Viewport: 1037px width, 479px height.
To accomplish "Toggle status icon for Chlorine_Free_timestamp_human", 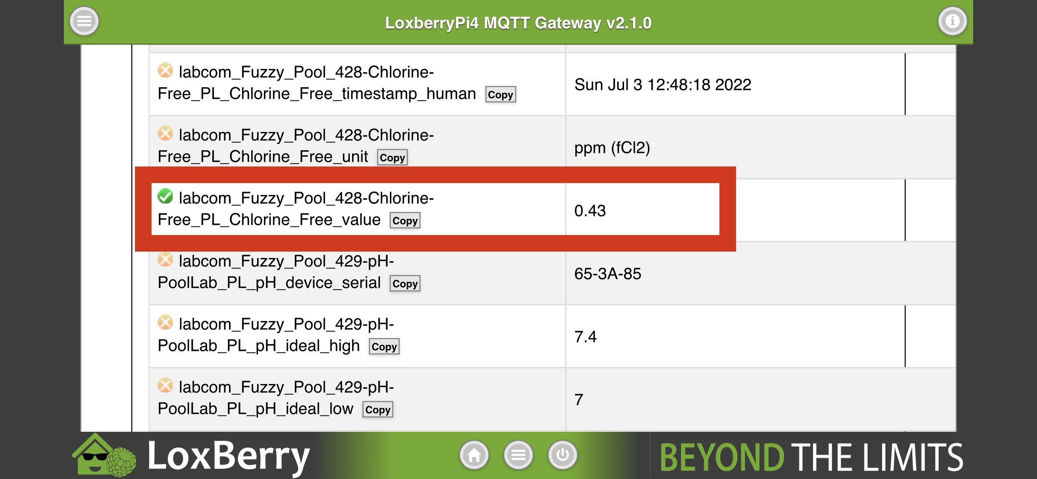I will click(165, 70).
